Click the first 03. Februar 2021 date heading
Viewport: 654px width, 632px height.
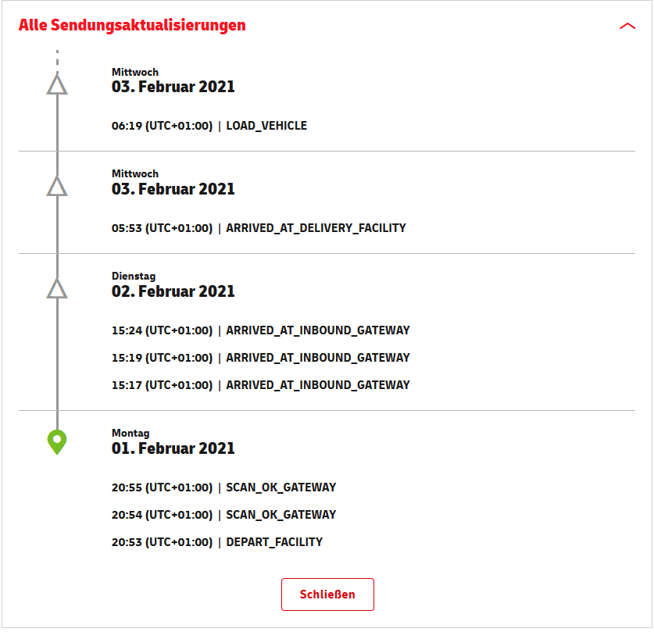coord(173,87)
